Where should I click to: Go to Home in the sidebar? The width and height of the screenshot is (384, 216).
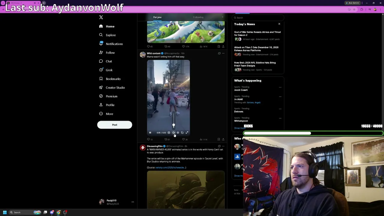click(107, 26)
